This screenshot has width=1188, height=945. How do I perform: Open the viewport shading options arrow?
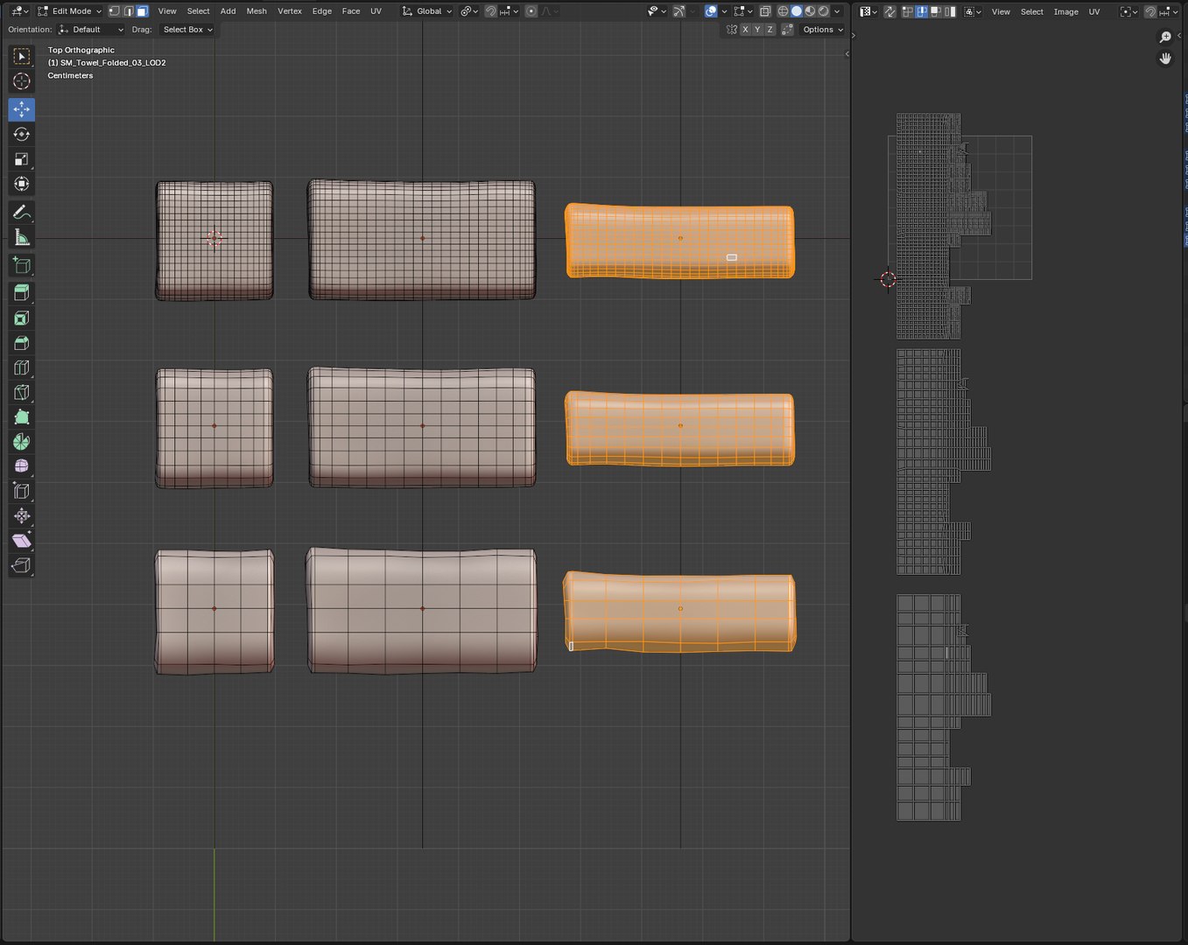point(838,11)
